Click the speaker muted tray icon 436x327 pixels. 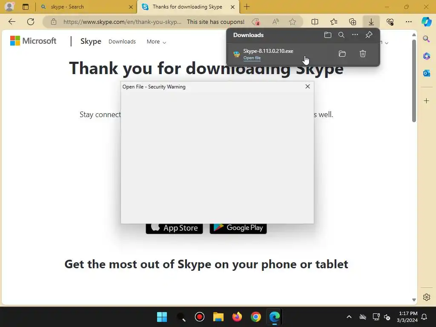click(387, 317)
